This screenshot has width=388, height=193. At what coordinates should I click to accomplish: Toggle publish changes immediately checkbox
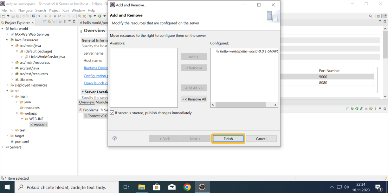pos(112,113)
